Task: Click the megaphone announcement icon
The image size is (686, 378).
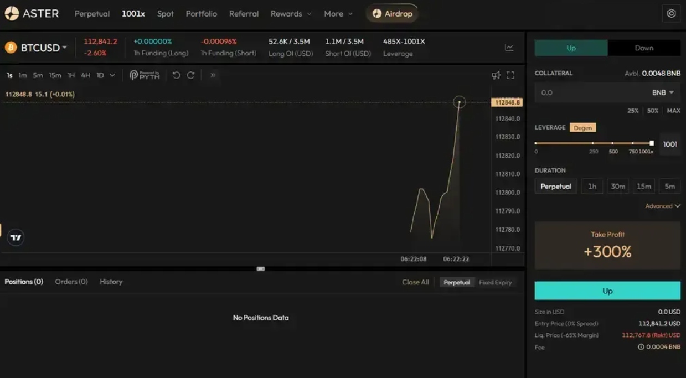Action: pos(496,75)
